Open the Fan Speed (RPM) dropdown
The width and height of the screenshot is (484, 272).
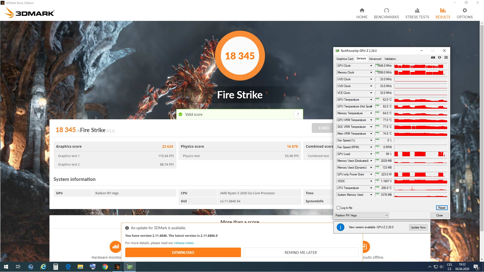click(371, 147)
